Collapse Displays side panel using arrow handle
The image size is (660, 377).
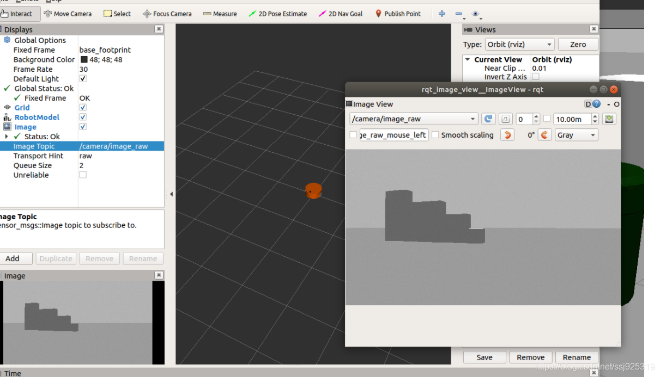click(171, 194)
